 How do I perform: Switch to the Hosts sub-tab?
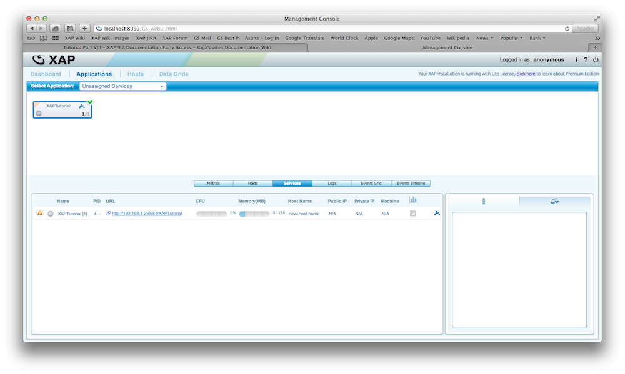[x=252, y=183]
